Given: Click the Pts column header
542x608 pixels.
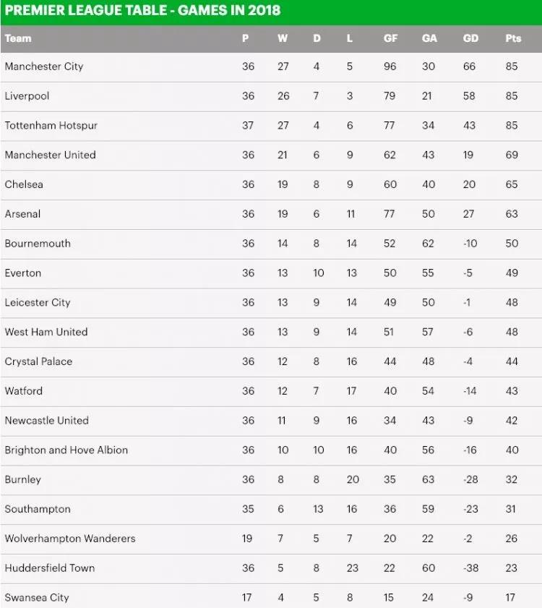Looking at the screenshot, I should click(x=513, y=38).
